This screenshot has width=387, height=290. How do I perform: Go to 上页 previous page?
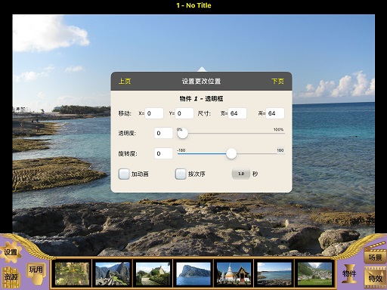pos(125,81)
